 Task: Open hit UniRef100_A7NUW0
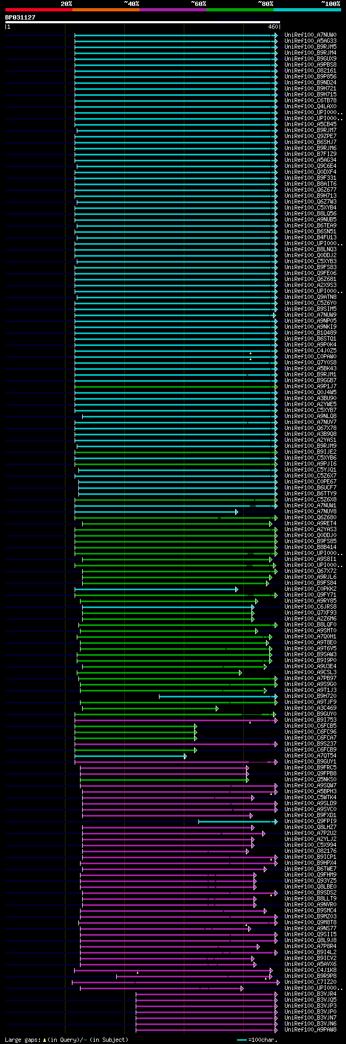(x=310, y=35)
